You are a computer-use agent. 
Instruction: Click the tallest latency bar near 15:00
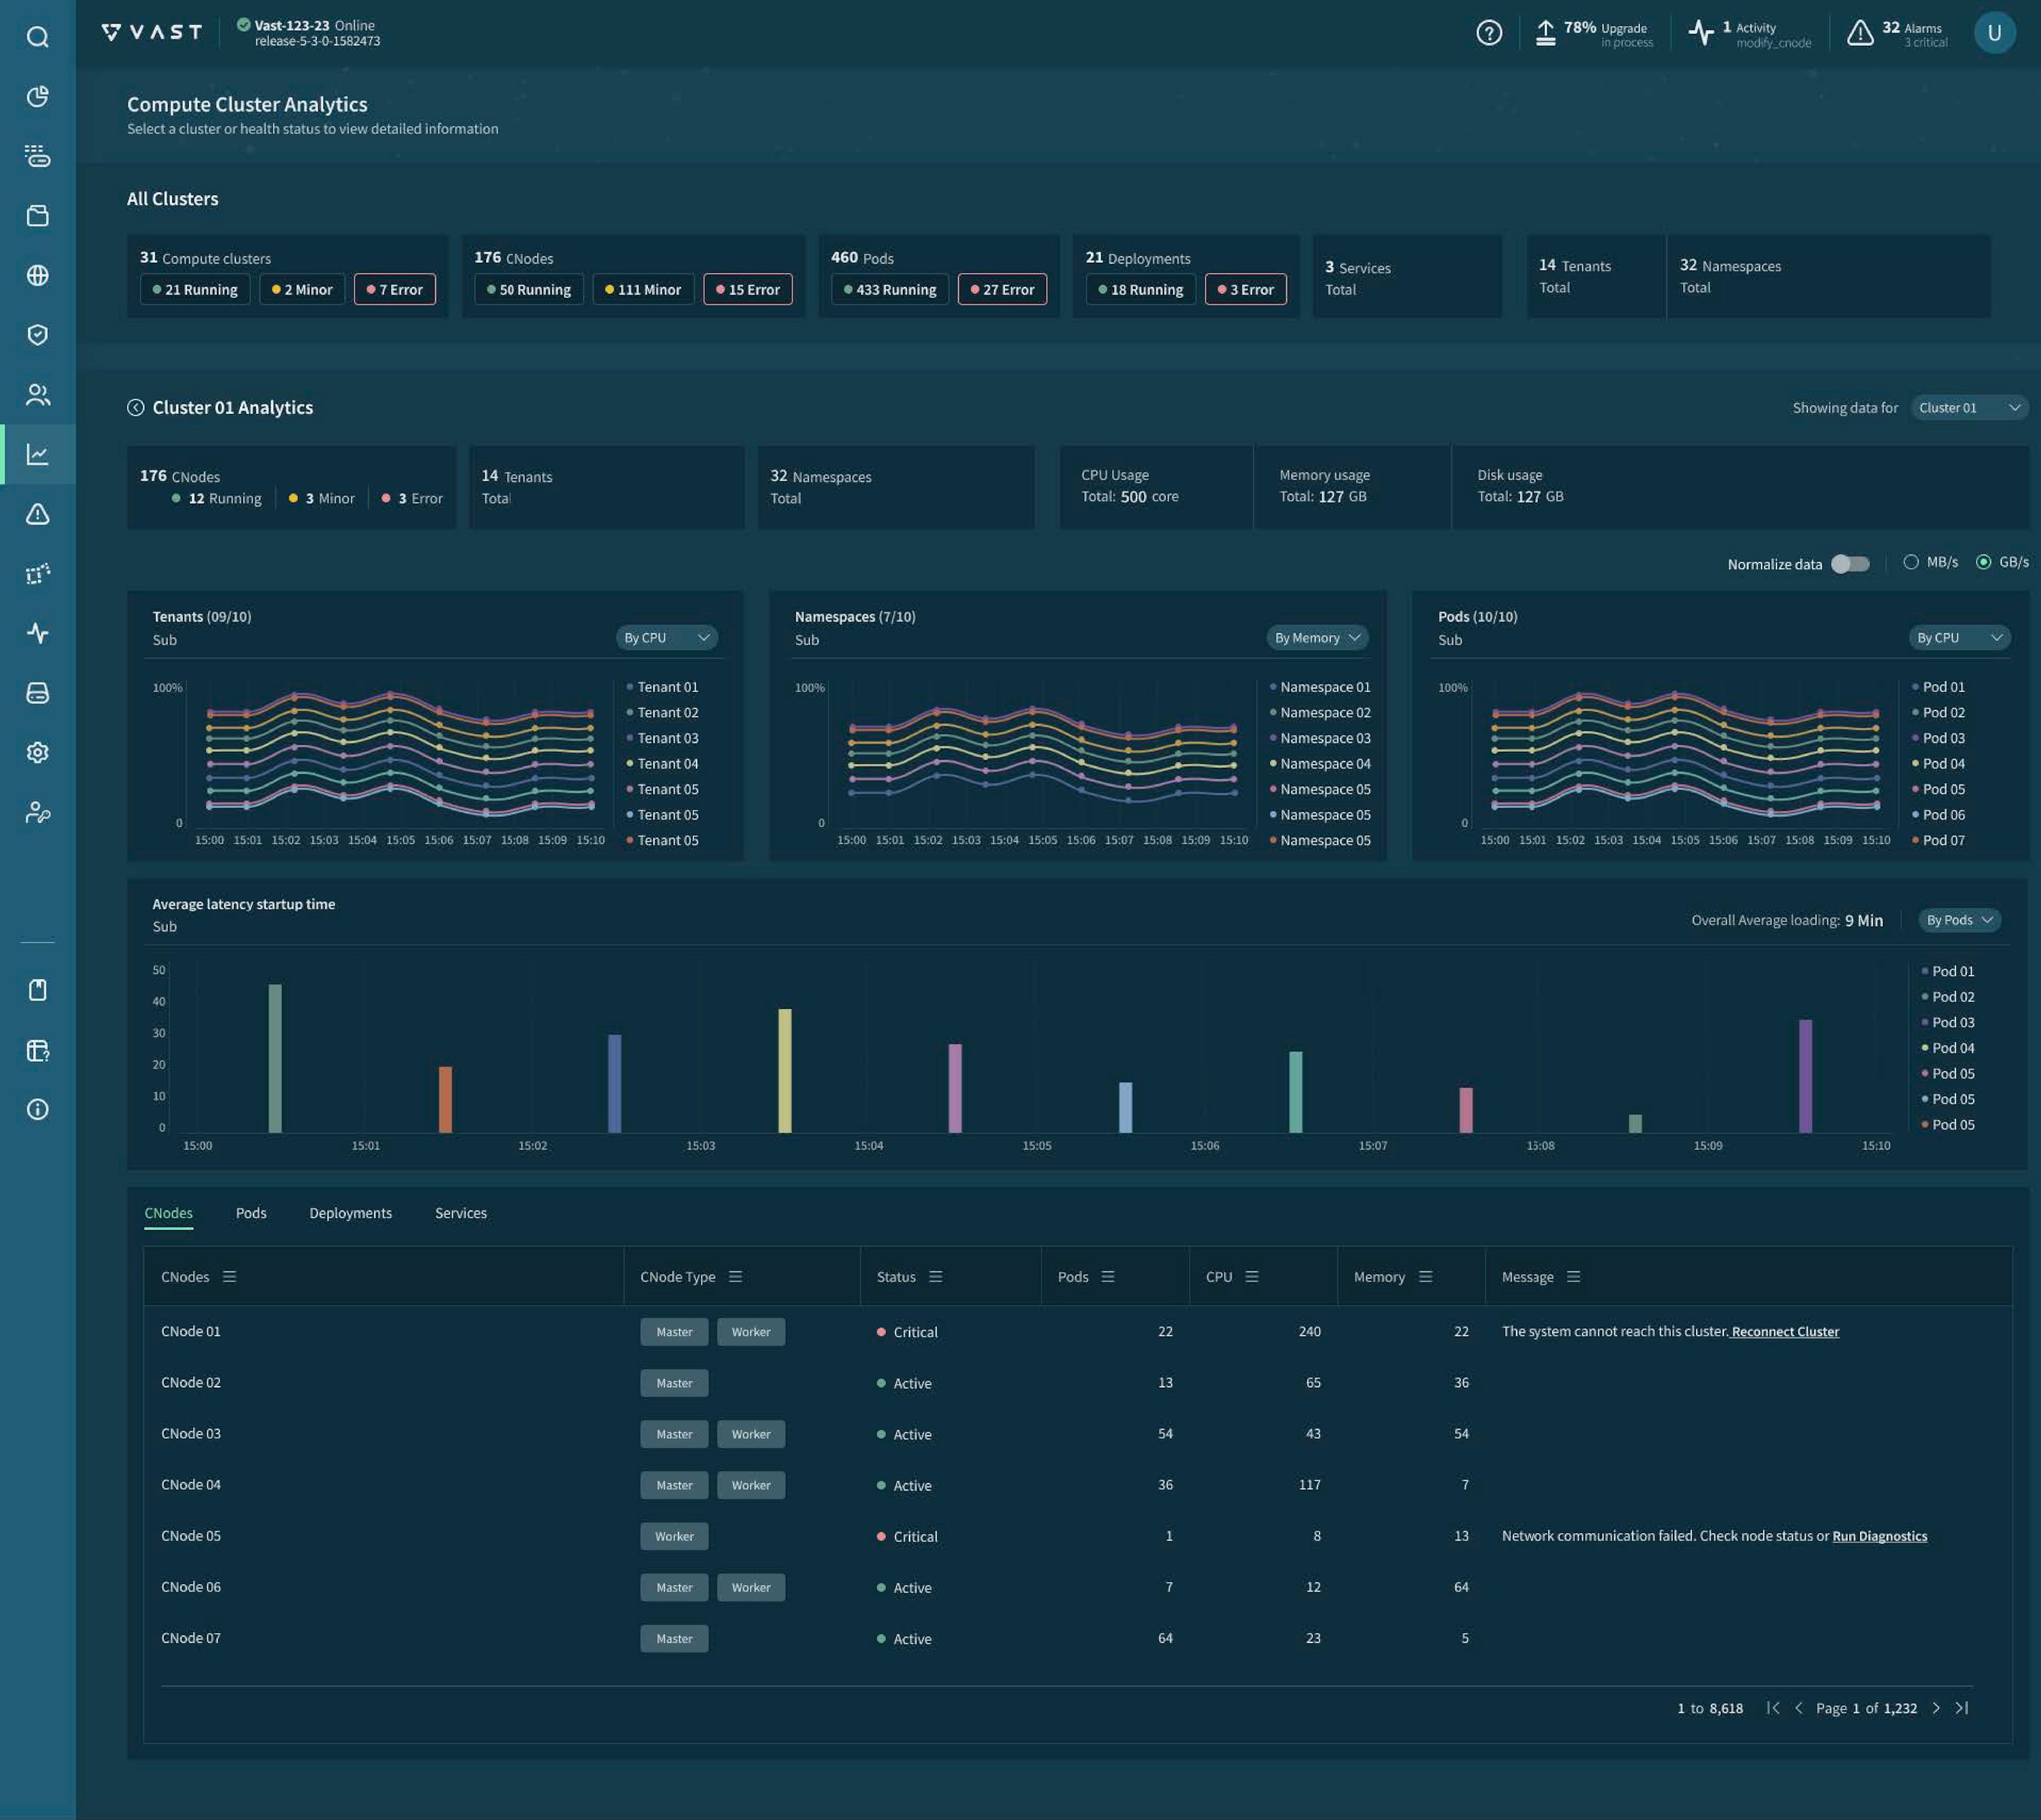click(x=275, y=1058)
